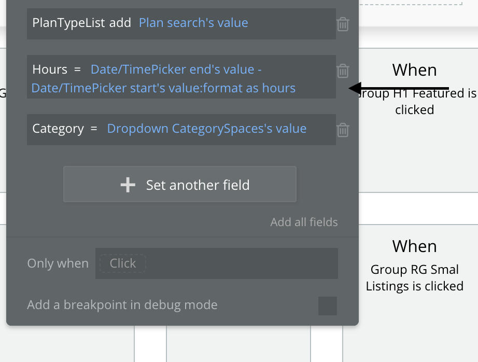Remove the Hours field using trash icon

(343, 71)
